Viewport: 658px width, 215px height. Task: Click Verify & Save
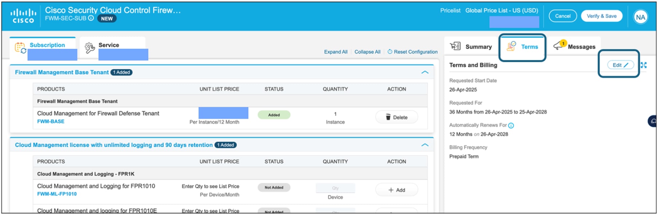(602, 16)
